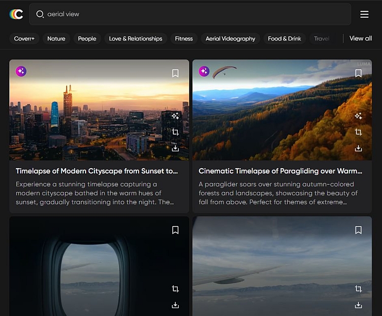Screen dimensions: 382x316
Task: Click the cityscape description starting 'Experience a stunning'
Action: pos(95,193)
